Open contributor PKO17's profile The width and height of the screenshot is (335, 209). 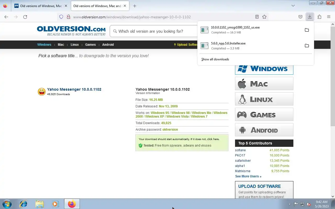(x=240, y=155)
